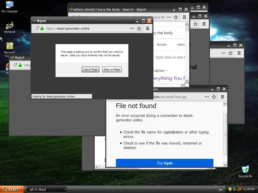The width and height of the screenshot is (258, 193).
Task: Open the Windows start menu
Action: click(x=12, y=189)
